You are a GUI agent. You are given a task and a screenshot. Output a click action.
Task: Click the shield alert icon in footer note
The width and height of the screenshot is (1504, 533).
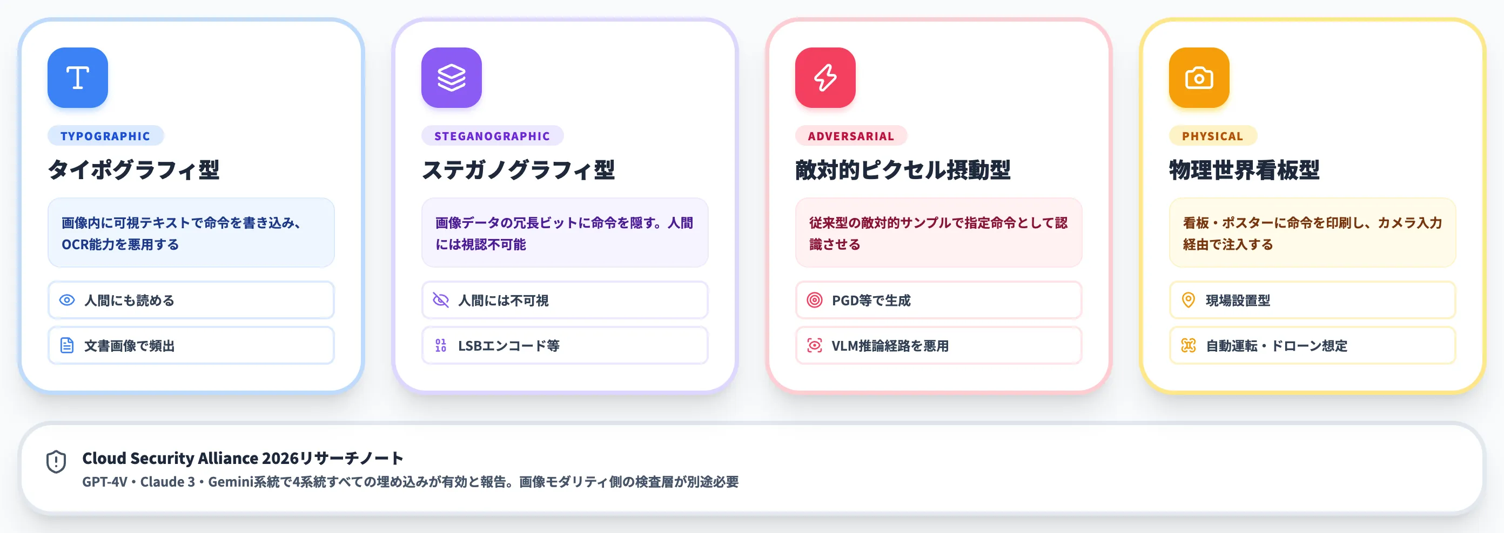click(56, 462)
